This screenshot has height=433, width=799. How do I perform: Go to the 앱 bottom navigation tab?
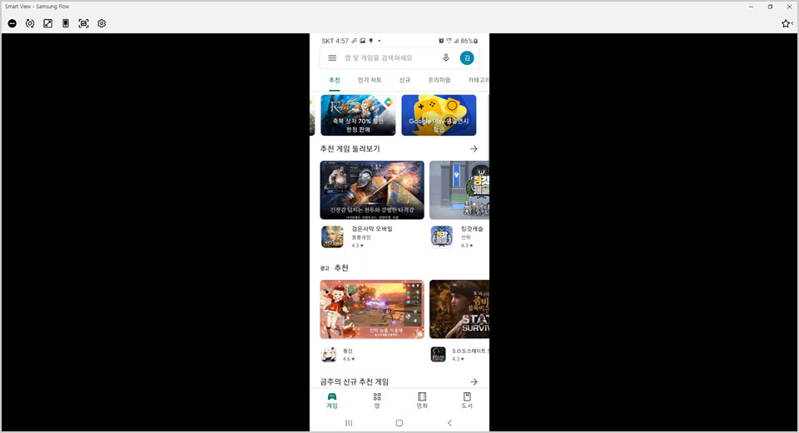tap(377, 401)
